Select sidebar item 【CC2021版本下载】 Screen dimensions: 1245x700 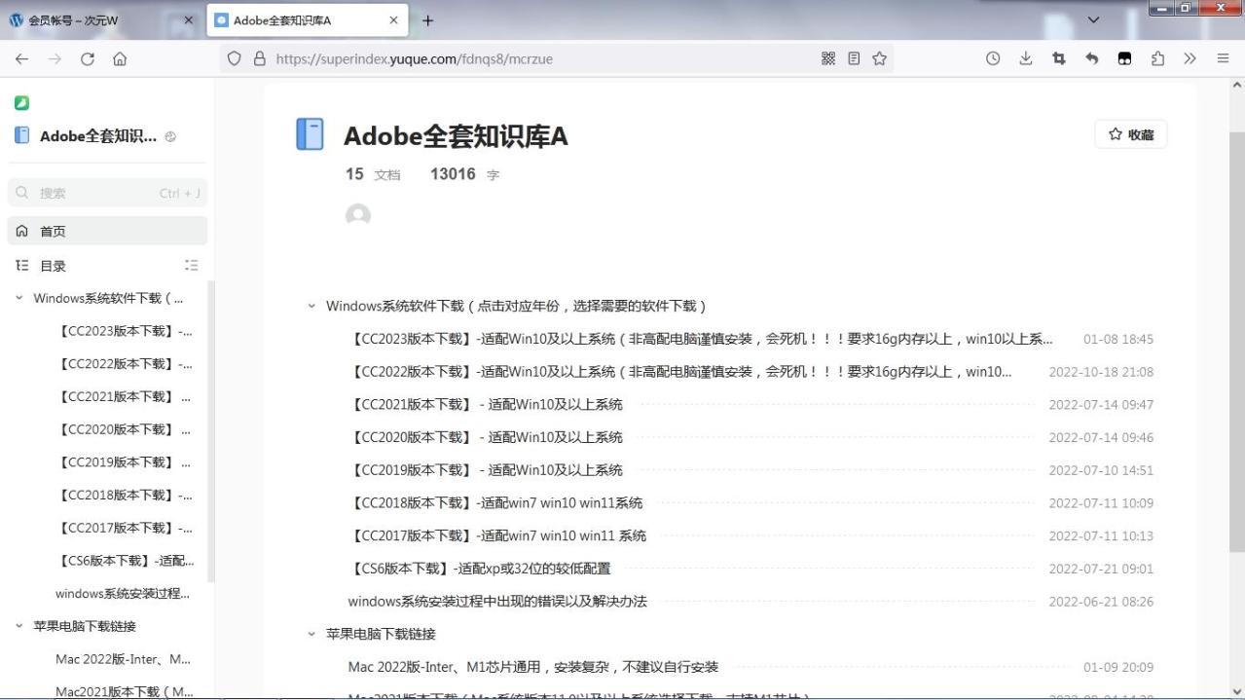tap(125, 396)
